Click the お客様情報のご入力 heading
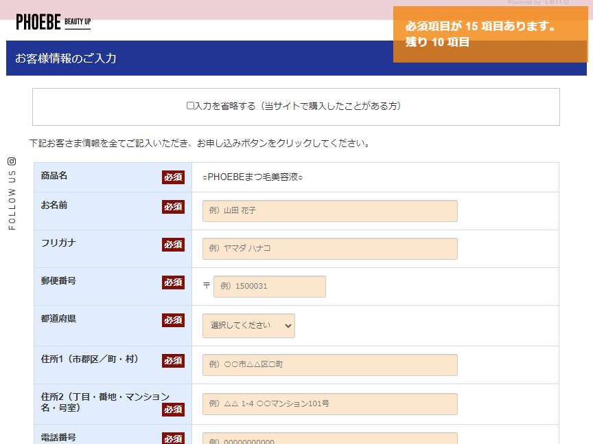This screenshot has height=444, width=593. pyautogui.click(x=65, y=58)
